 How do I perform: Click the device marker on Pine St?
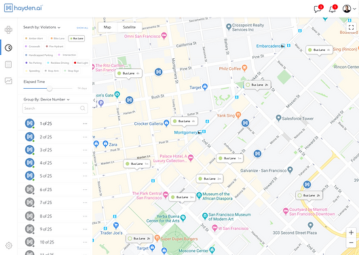pos(158,72)
